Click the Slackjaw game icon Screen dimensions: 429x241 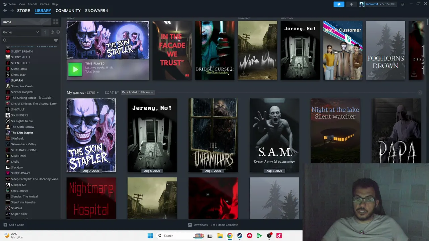(8, 167)
